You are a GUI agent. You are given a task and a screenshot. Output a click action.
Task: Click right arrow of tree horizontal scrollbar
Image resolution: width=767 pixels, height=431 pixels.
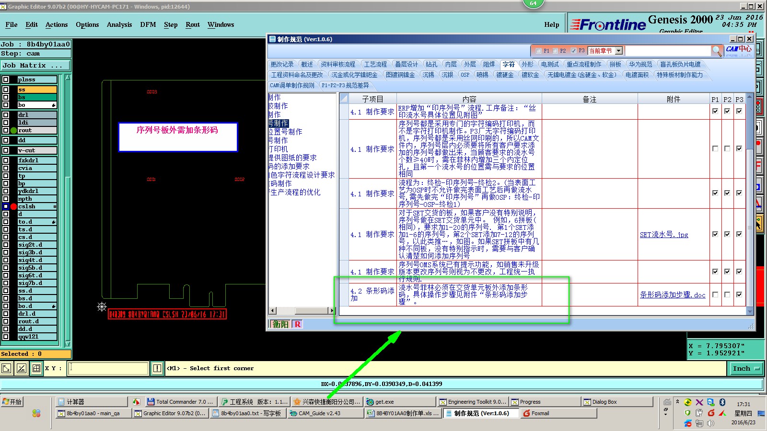tap(331, 310)
